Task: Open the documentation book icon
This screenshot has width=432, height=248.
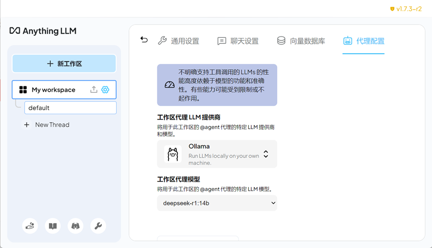Action: tap(52, 226)
